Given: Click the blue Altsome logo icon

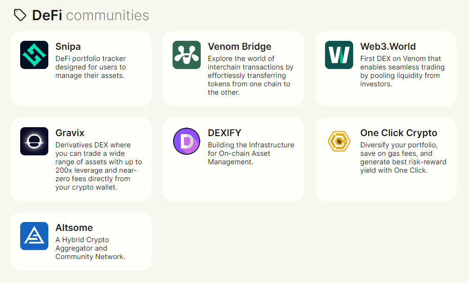Looking at the screenshot, I should (x=34, y=236).
